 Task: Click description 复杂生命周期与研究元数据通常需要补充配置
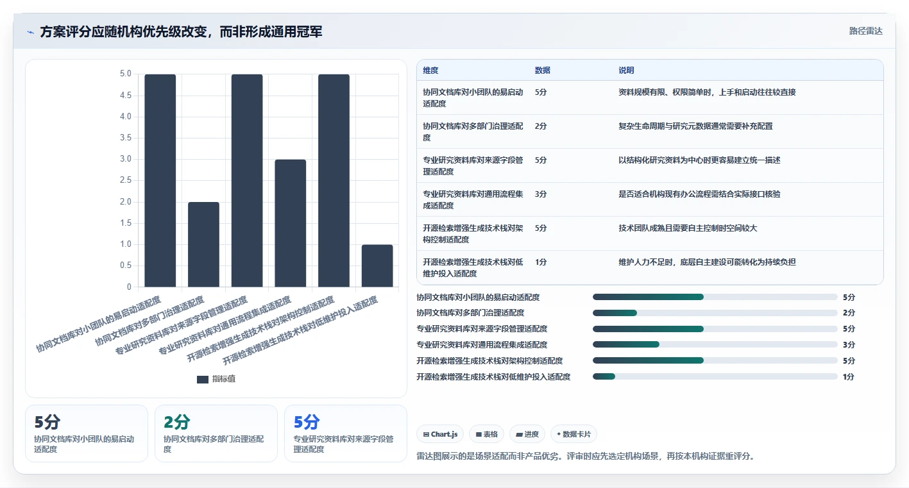(x=695, y=126)
